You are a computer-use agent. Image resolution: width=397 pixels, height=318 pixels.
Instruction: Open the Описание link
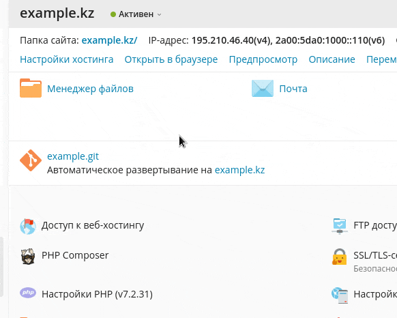point(332,59)
